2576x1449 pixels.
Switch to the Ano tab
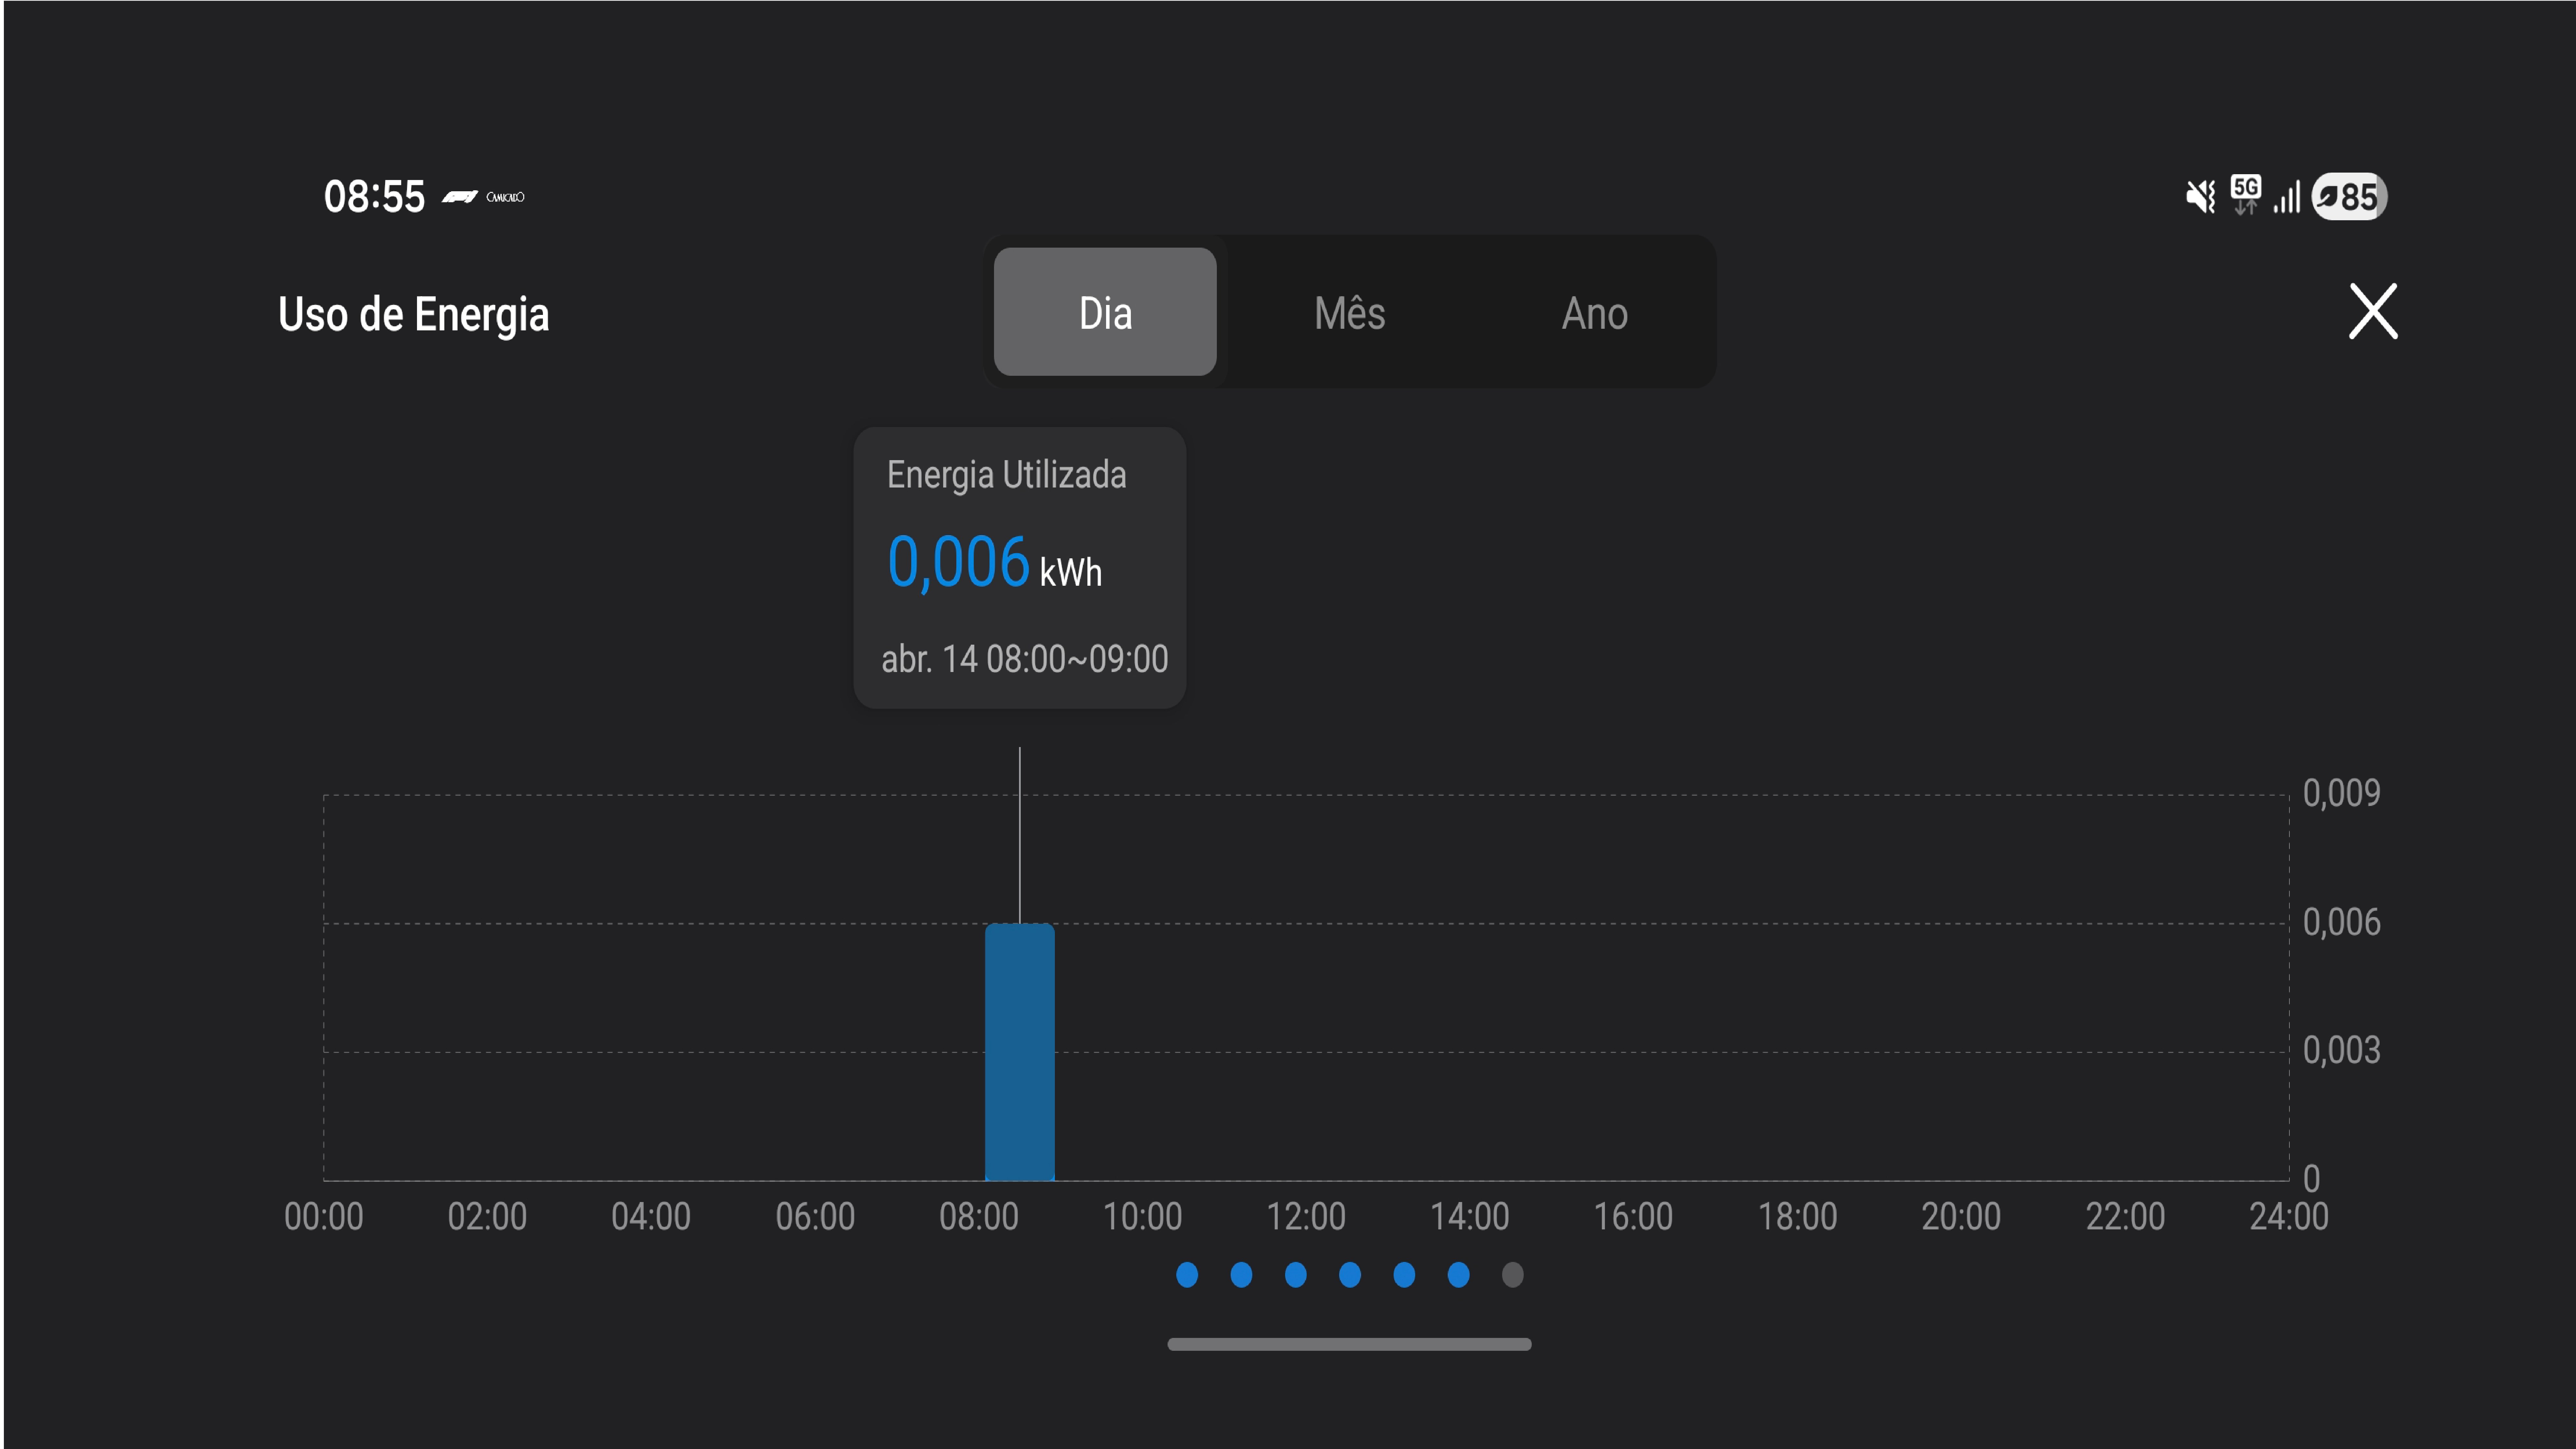(1595, 313)
